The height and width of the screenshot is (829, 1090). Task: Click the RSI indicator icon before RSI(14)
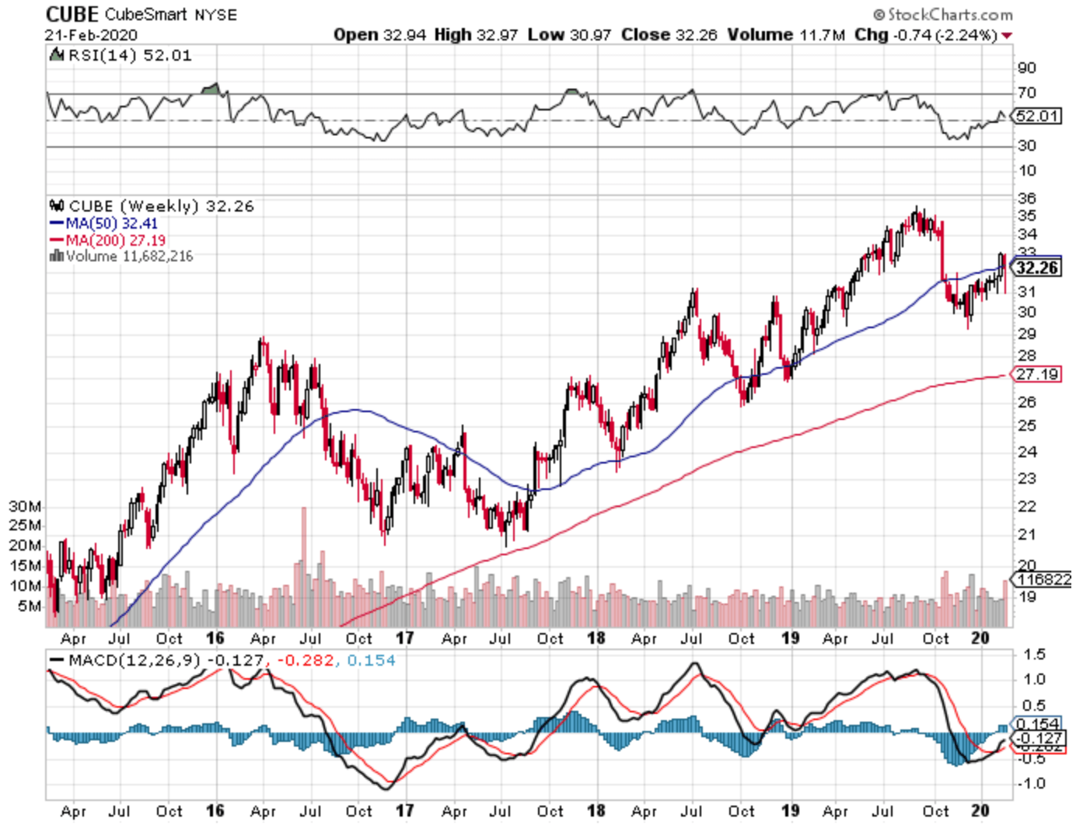[57, 55]
